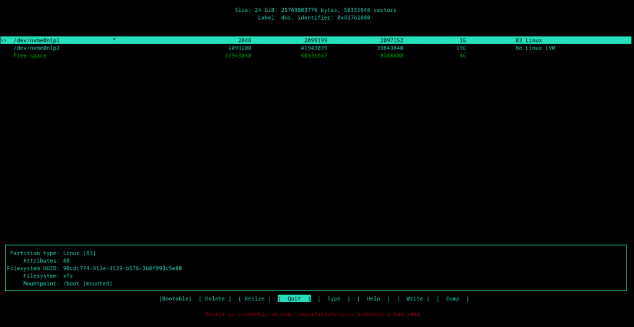Select the /dev/nvme0n1p2 partition row

(37, 48)
